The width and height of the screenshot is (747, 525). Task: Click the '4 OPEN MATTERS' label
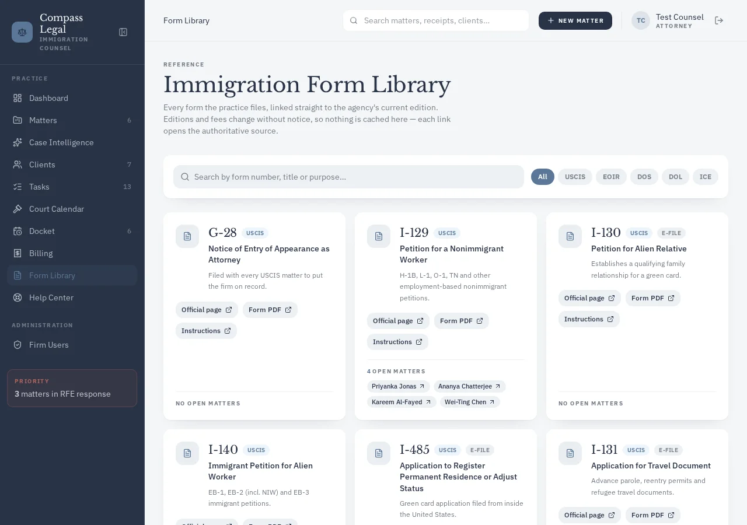pos(396,371)
